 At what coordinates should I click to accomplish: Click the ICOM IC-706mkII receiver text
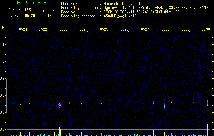[142, 12]
